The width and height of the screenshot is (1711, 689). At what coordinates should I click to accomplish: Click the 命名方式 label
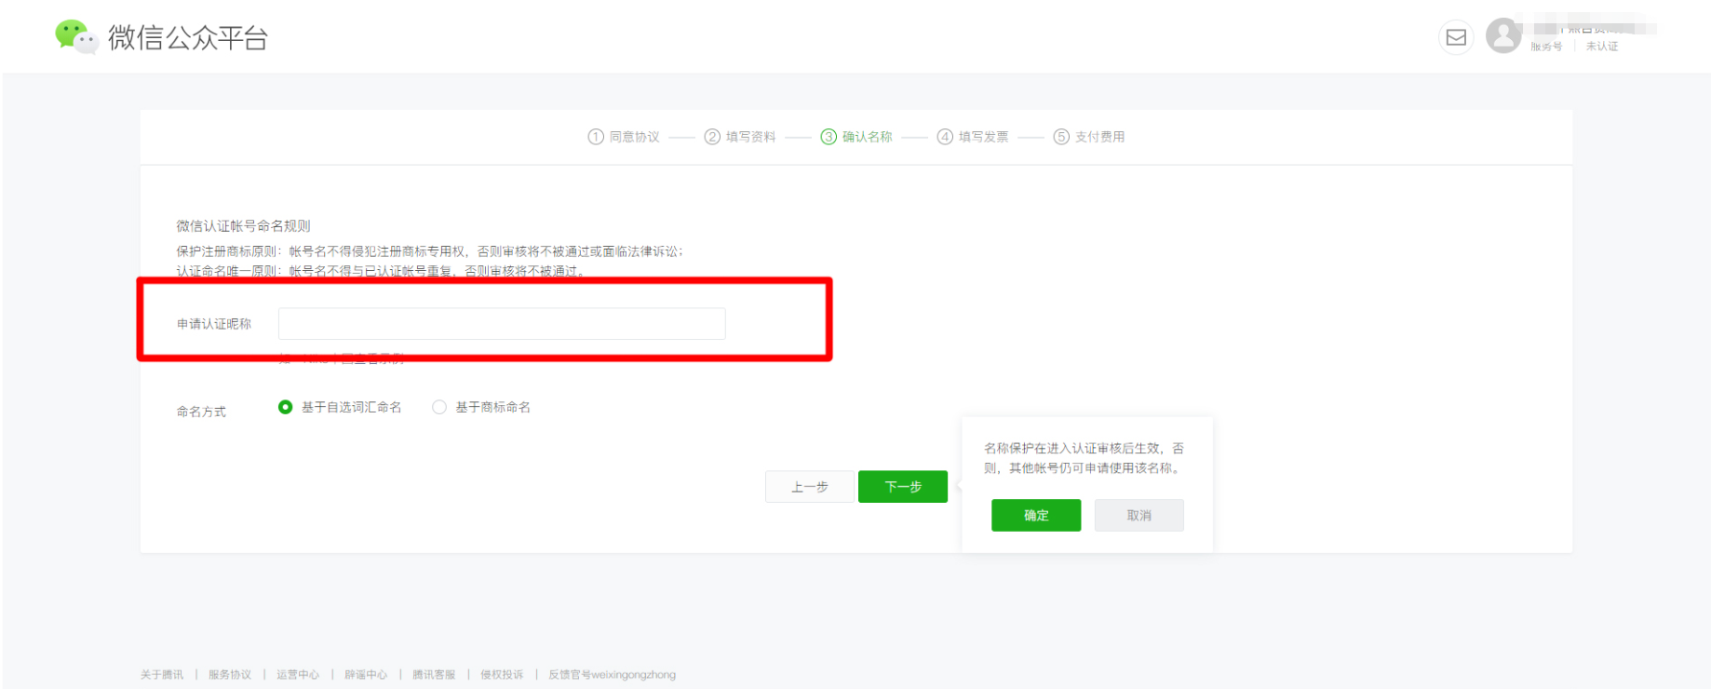[201, 412]
